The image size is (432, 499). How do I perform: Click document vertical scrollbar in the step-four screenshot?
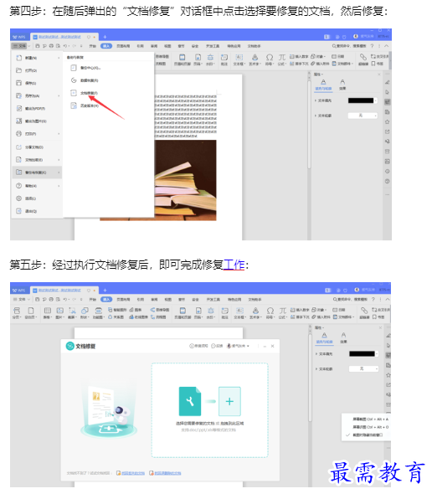coord(309,124)
